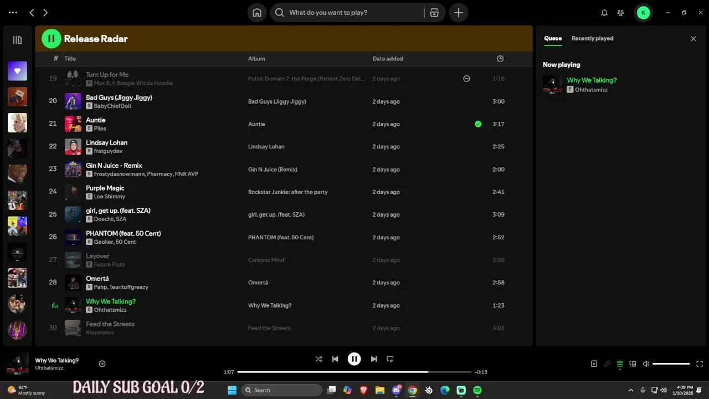Open artist link fratguydev
Screen dimensions: 709x399
(108, 151)
